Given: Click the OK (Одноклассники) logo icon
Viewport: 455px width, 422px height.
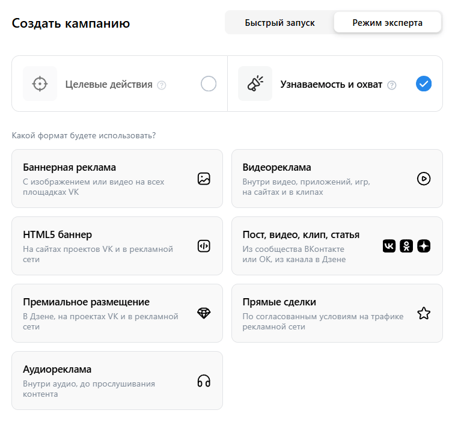Looking at the screenshot, I should (x=407, y=246).
